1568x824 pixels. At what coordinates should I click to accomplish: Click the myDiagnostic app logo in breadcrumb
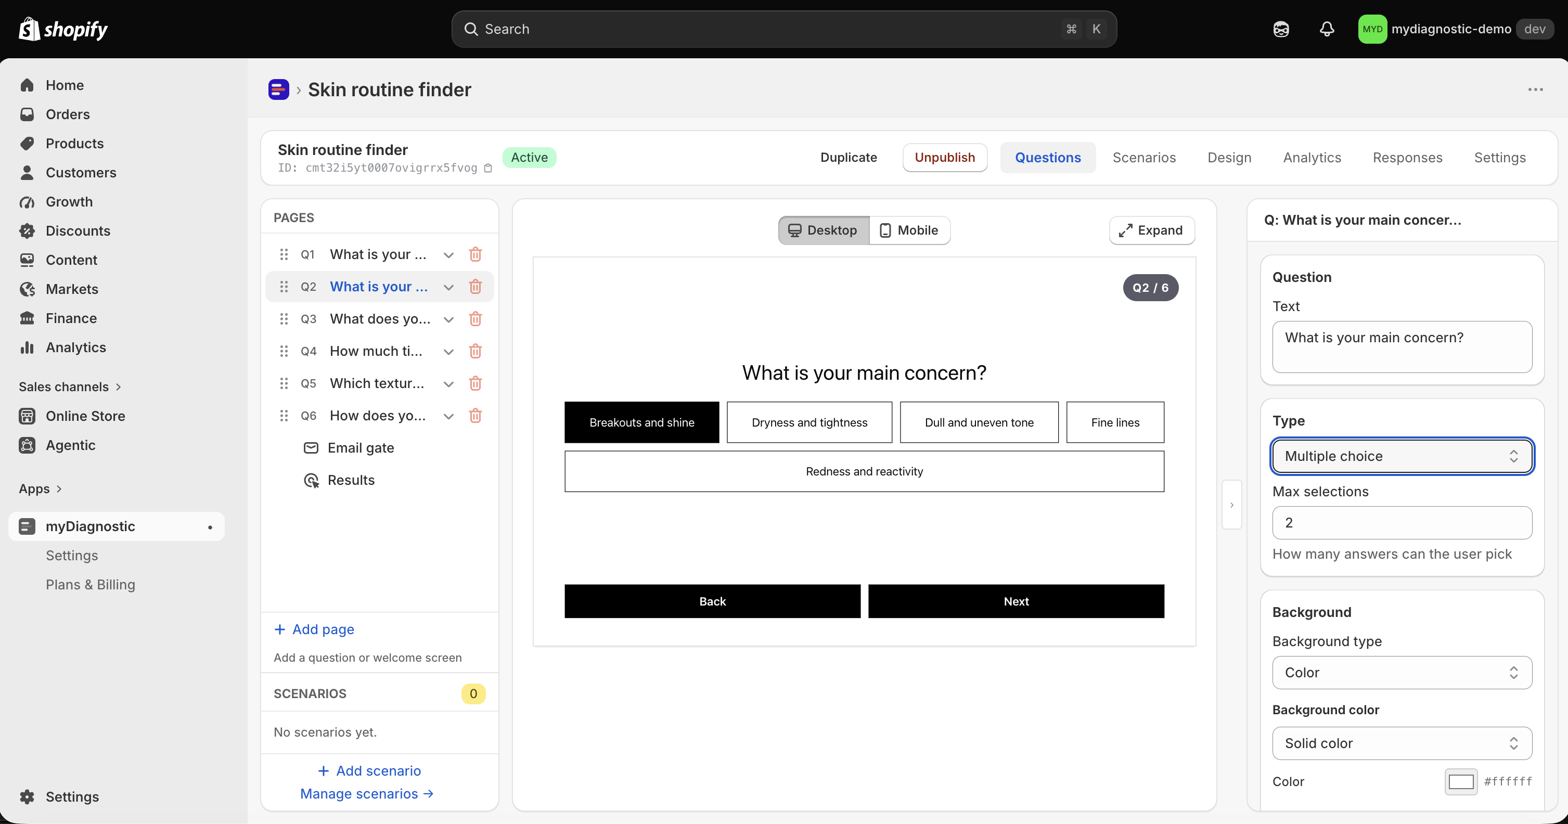(x=278, y=89)
